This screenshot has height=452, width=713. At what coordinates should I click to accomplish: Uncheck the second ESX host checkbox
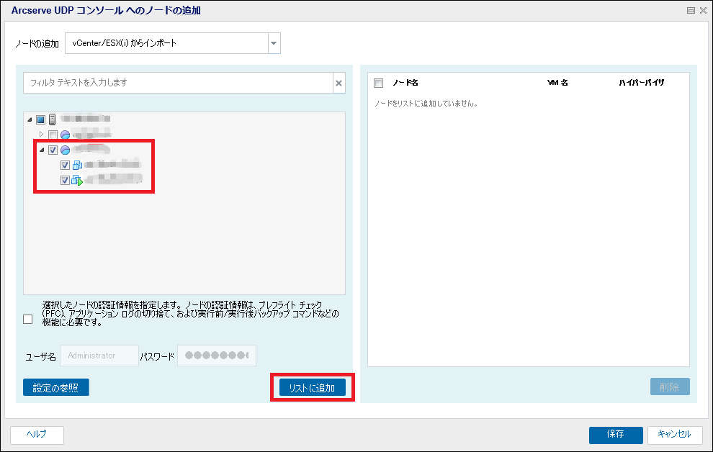(x=53, y=150)
